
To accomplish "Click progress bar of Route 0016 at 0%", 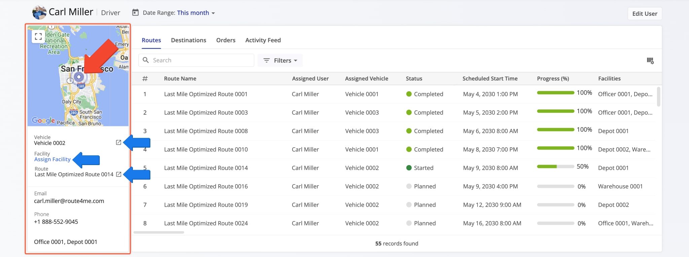I will coord(555,186).
